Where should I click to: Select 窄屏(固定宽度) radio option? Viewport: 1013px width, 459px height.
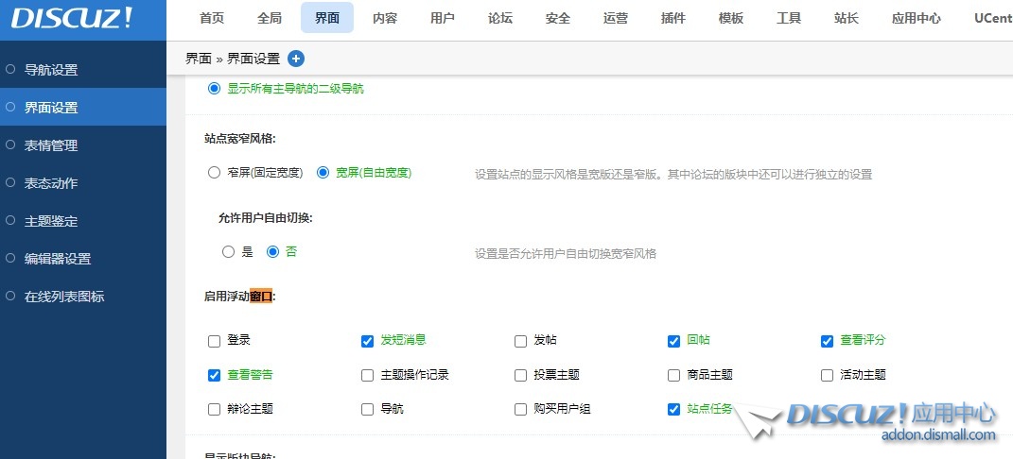coord(214,173)
